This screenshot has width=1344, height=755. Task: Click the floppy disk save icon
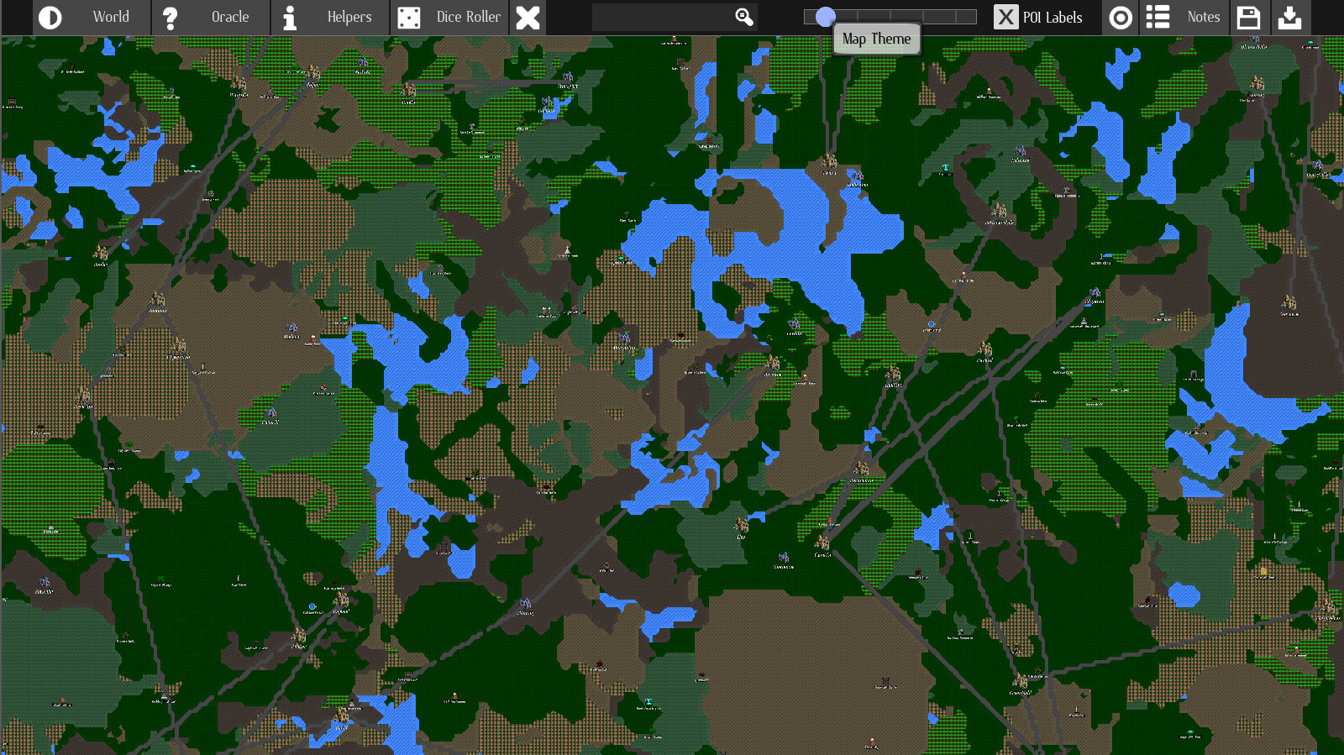(x=1249, y=18)
